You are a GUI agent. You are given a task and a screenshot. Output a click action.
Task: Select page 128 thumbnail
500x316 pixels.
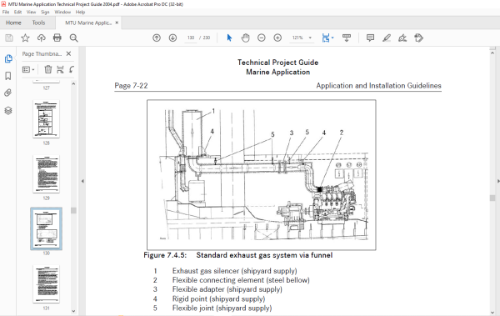pos(46,119)
